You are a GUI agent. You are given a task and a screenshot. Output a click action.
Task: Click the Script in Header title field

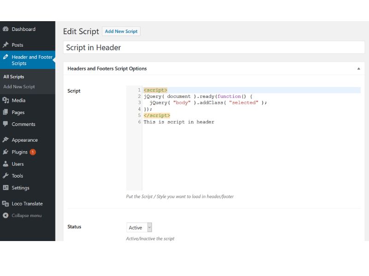pos(184,47)
